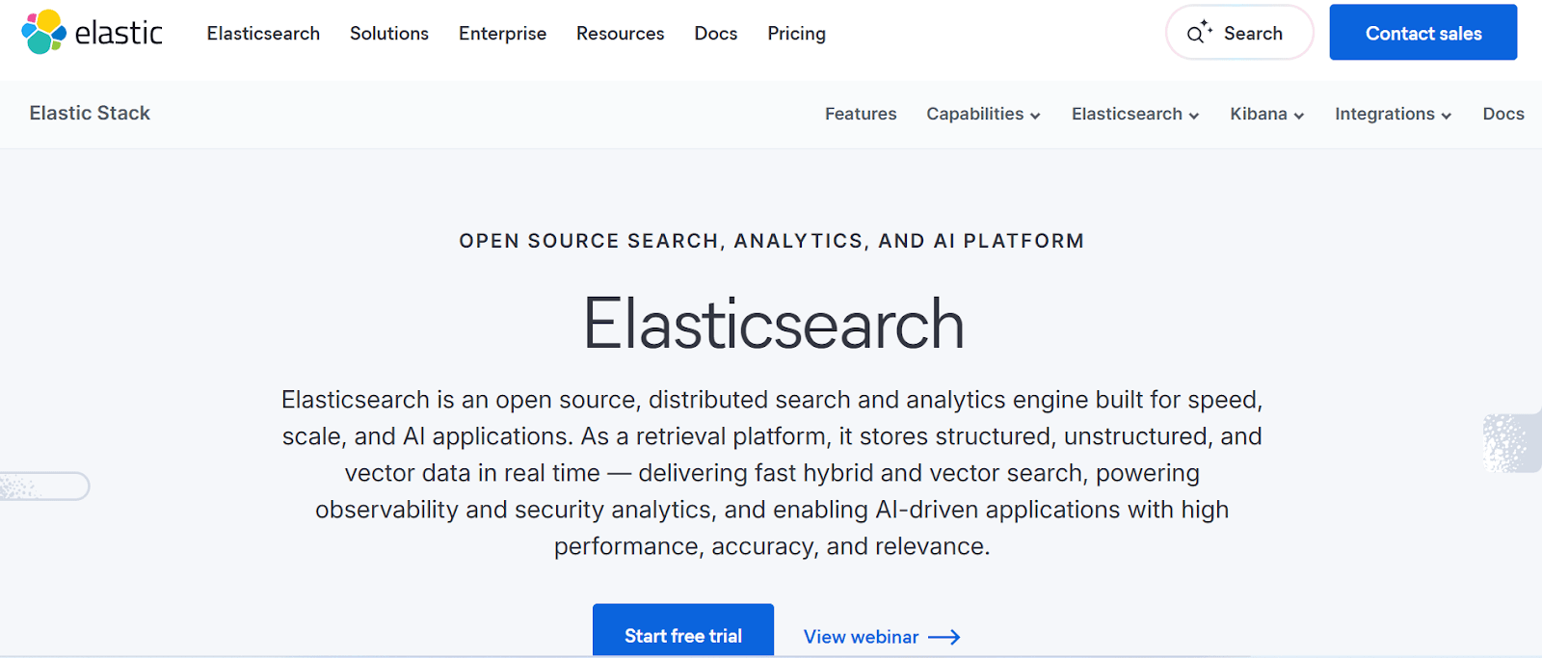Viewport: 1542px width, 658px height.
Task: Select Enterprise in the top navigation
Action: coord(502,33)
